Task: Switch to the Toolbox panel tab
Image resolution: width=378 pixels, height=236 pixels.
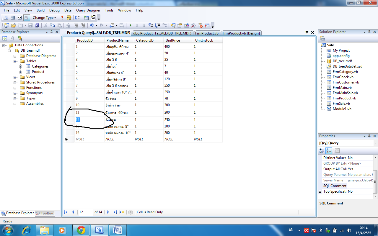Action: [x=45, y=213]
